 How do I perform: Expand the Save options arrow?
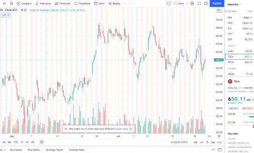[186, 3]
